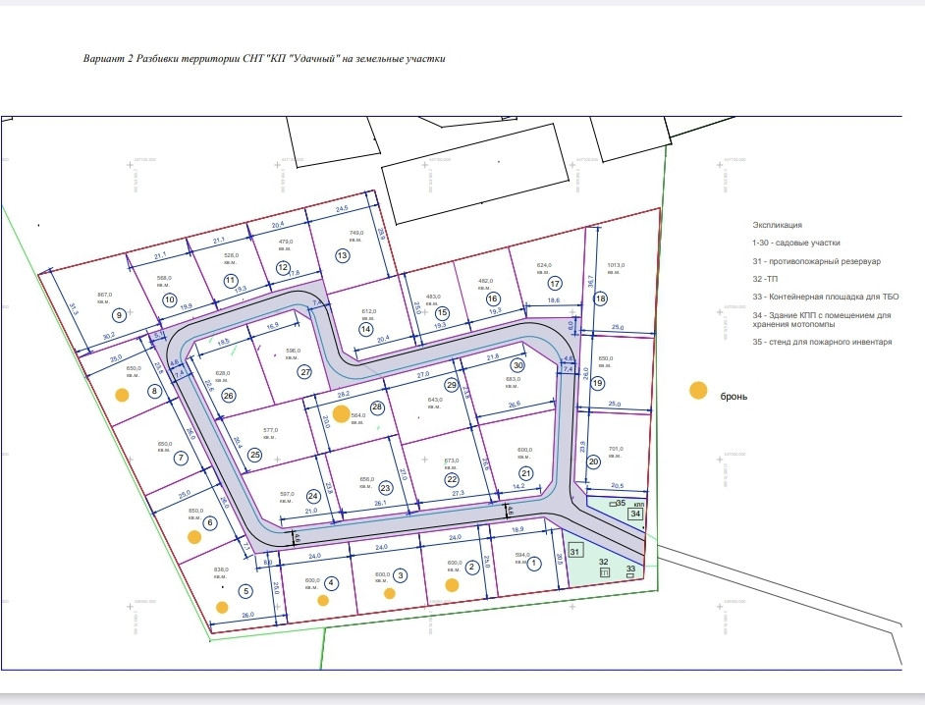Click circled plot number 28
Viewport: 925px width, 705px height.
pos(377,407)
